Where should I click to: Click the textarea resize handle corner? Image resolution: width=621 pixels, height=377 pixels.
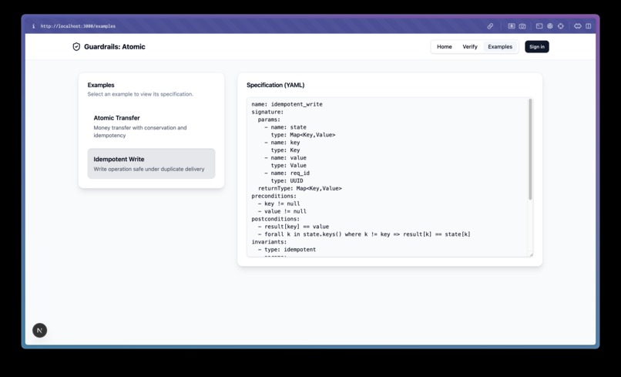click(x=531, y=254)
